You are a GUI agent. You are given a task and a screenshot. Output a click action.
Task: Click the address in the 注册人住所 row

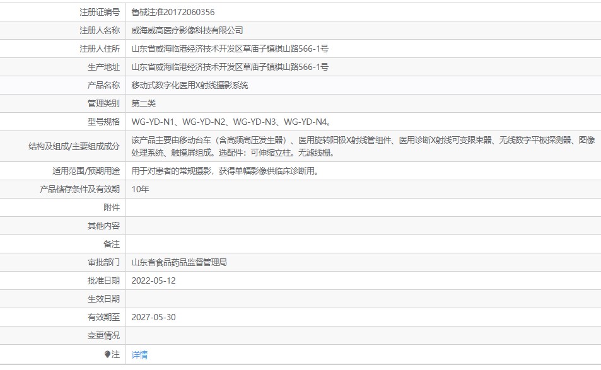point(230,49)
